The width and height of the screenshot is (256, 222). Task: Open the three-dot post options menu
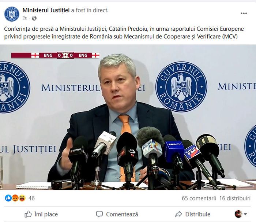pos(244,14)
